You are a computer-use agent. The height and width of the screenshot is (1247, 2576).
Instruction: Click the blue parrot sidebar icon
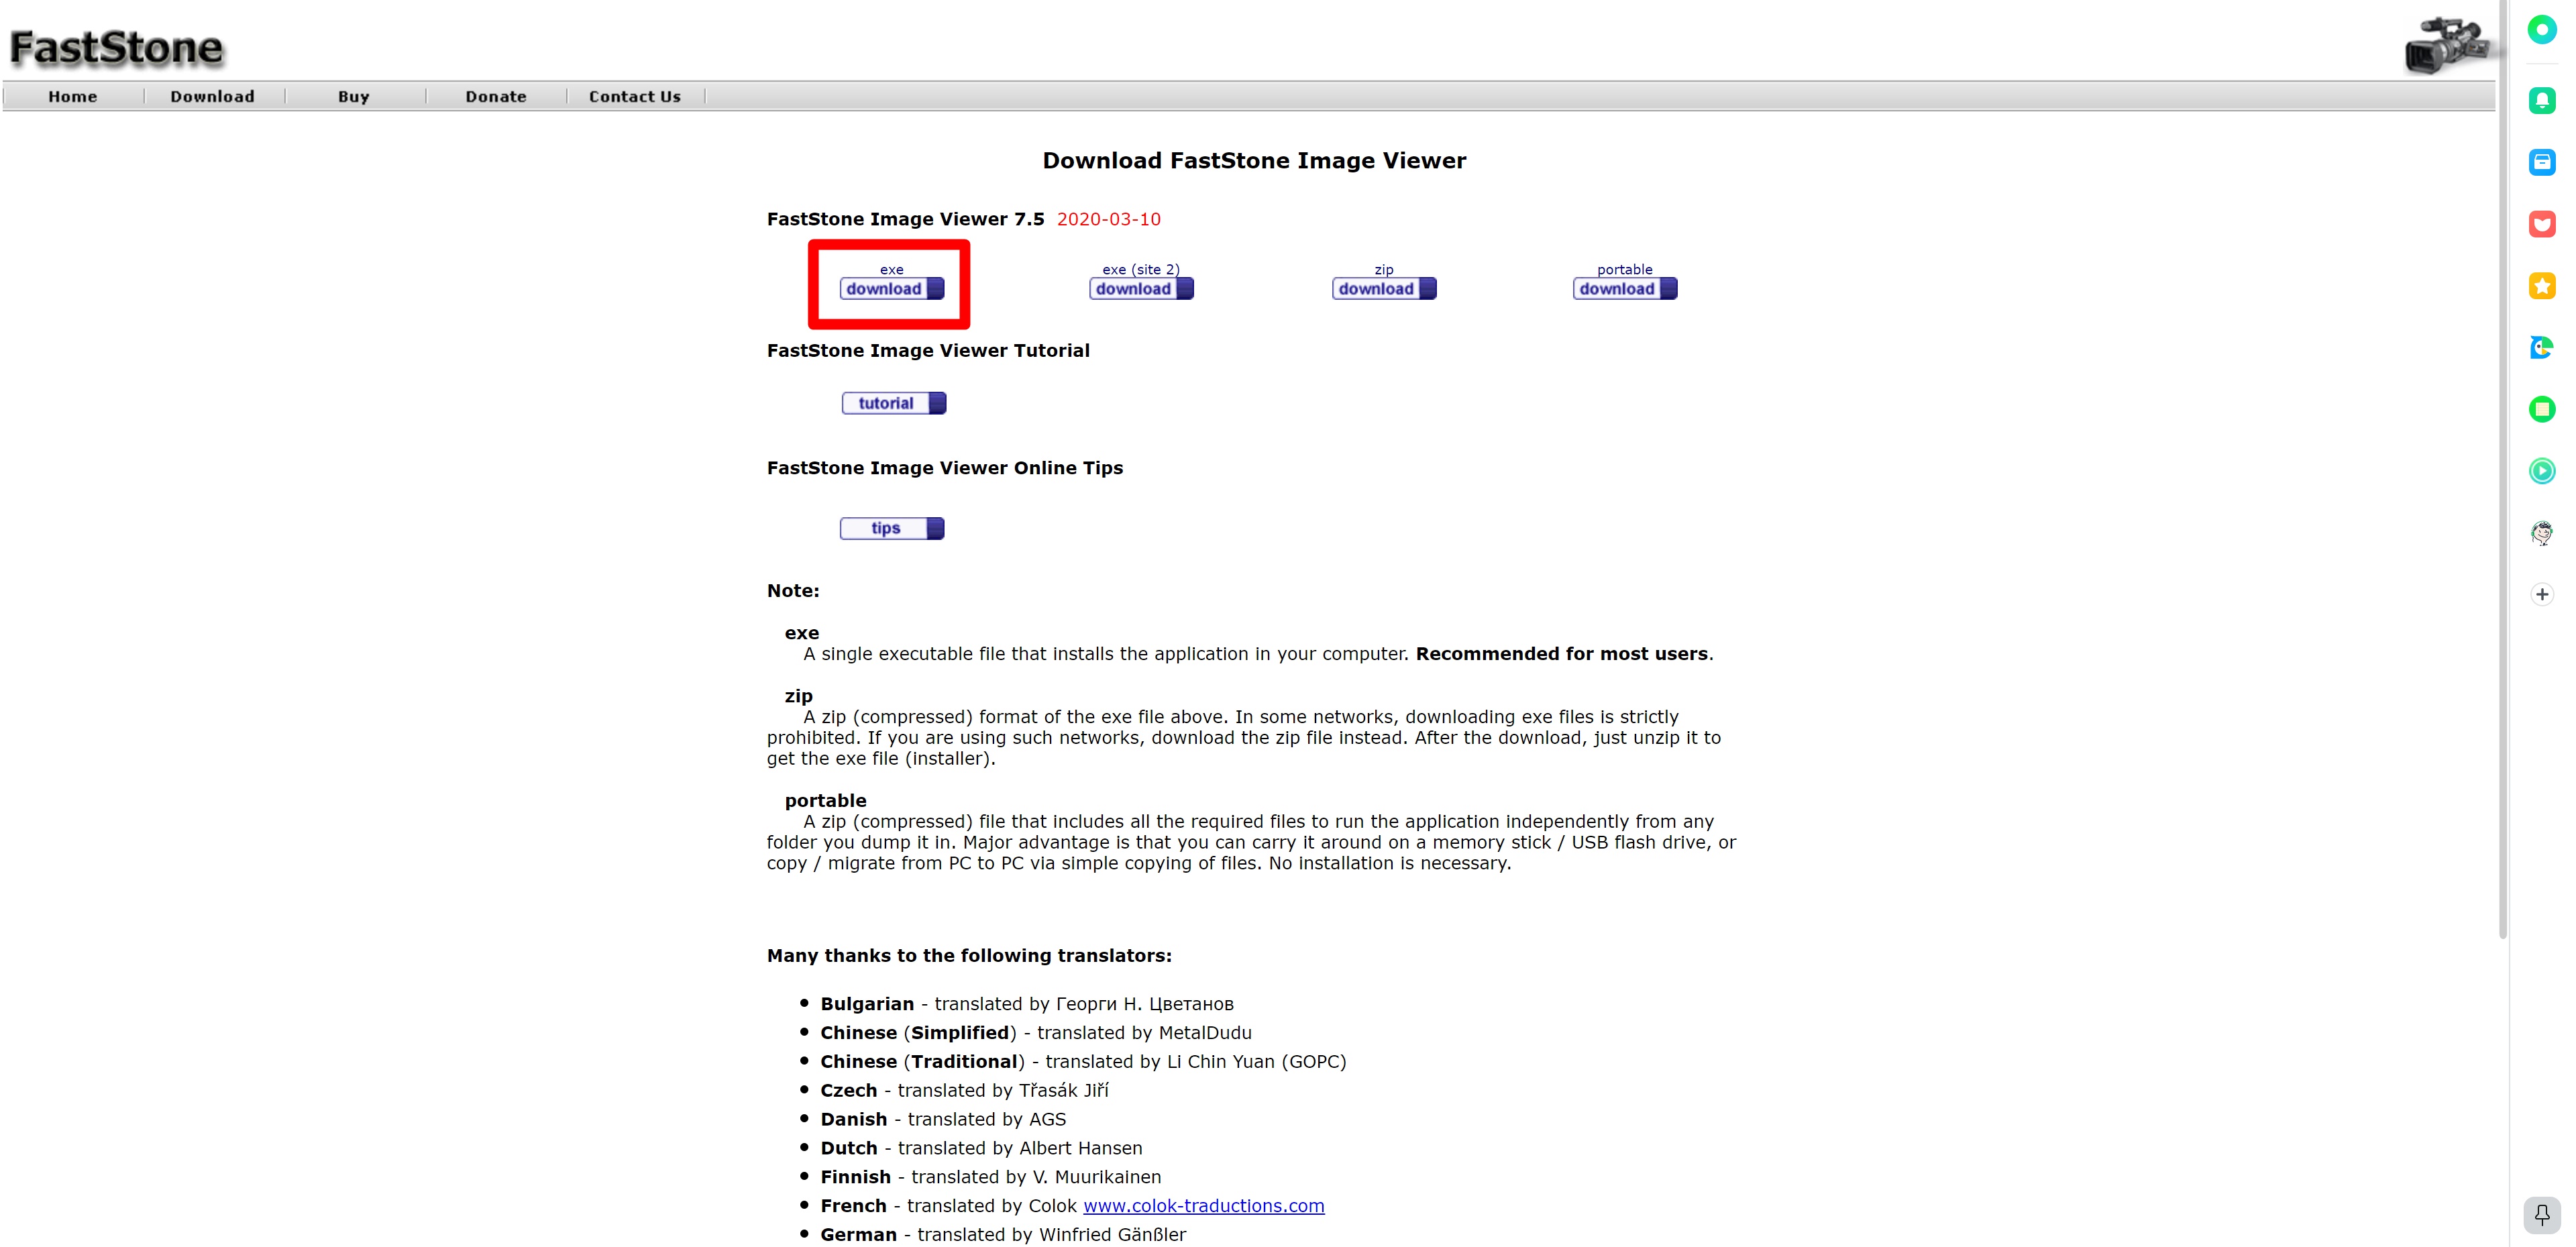point(2541,347)
